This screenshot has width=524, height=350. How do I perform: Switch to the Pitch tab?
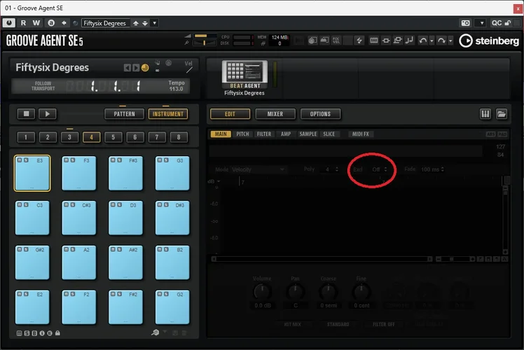pyautogui.click(x=242, y=134)
